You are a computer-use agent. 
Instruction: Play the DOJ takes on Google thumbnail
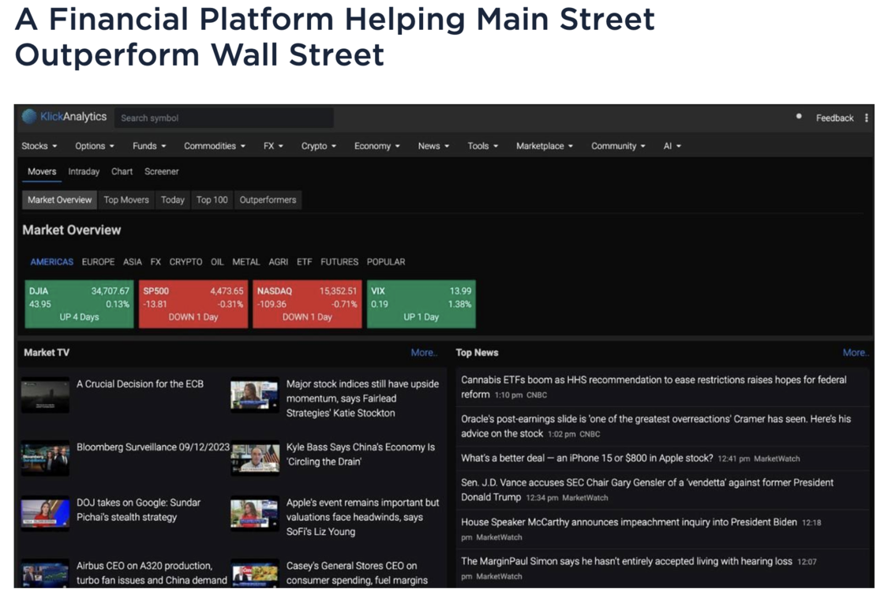click(x=45, y=513)
